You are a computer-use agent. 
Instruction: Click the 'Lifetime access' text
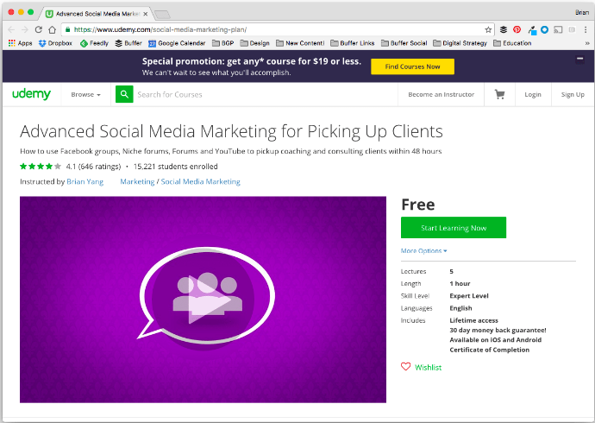tap(473, 320)
